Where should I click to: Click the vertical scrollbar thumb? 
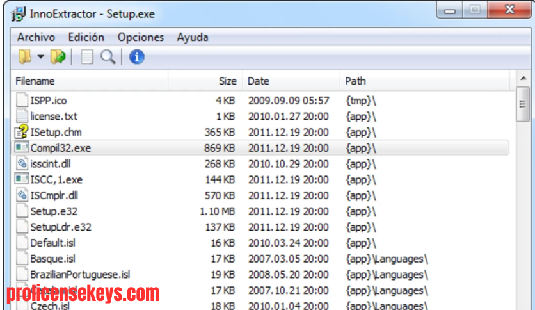pyautogui.click(x=523, y=104)
